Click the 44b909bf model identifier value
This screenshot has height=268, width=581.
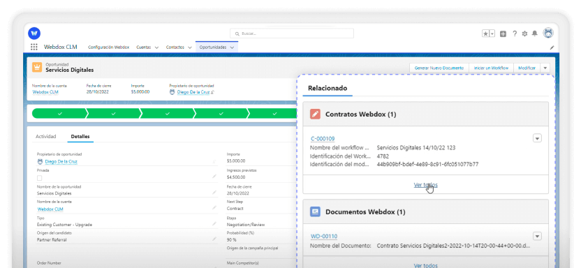coord(427,164)
